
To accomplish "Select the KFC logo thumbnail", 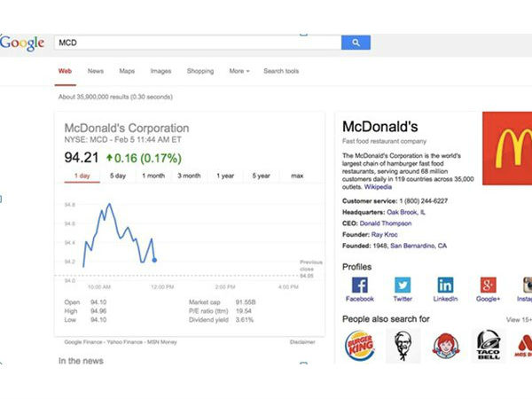I will pos(403,343).
